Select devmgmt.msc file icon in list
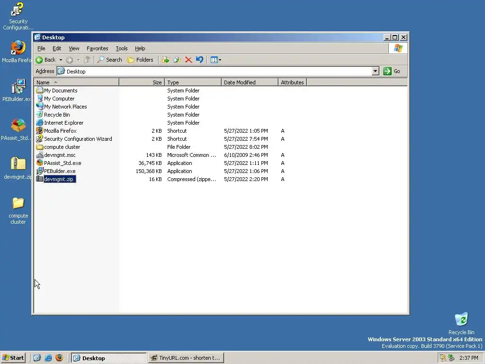The image size is (485, 364). pyautogui.click(x=40, y=155)
